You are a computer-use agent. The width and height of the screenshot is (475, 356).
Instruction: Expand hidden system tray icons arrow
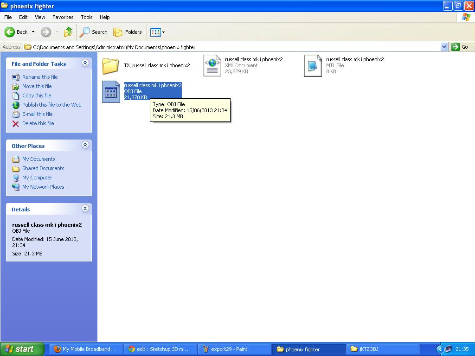(440, 350)
